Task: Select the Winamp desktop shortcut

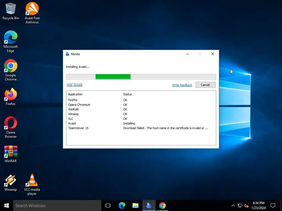Action: pyautogui.click(x=11, y=183)
